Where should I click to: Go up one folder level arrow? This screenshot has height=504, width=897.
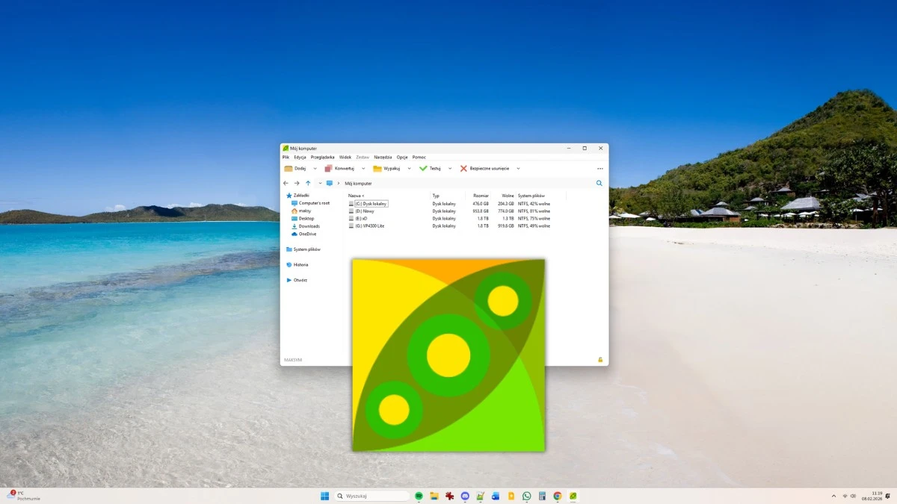pyautogui.click(x=308, y=183)
